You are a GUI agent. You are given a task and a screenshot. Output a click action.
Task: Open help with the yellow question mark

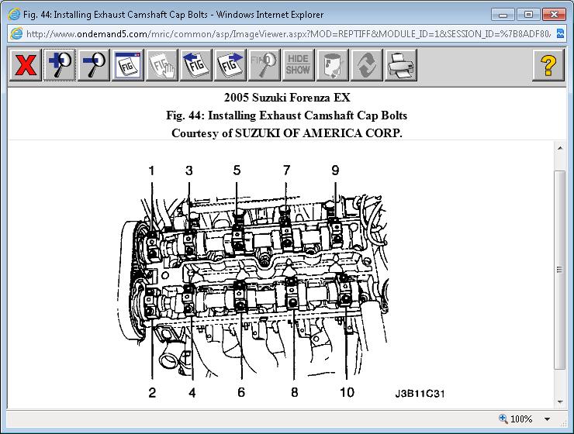coord(548,65)
